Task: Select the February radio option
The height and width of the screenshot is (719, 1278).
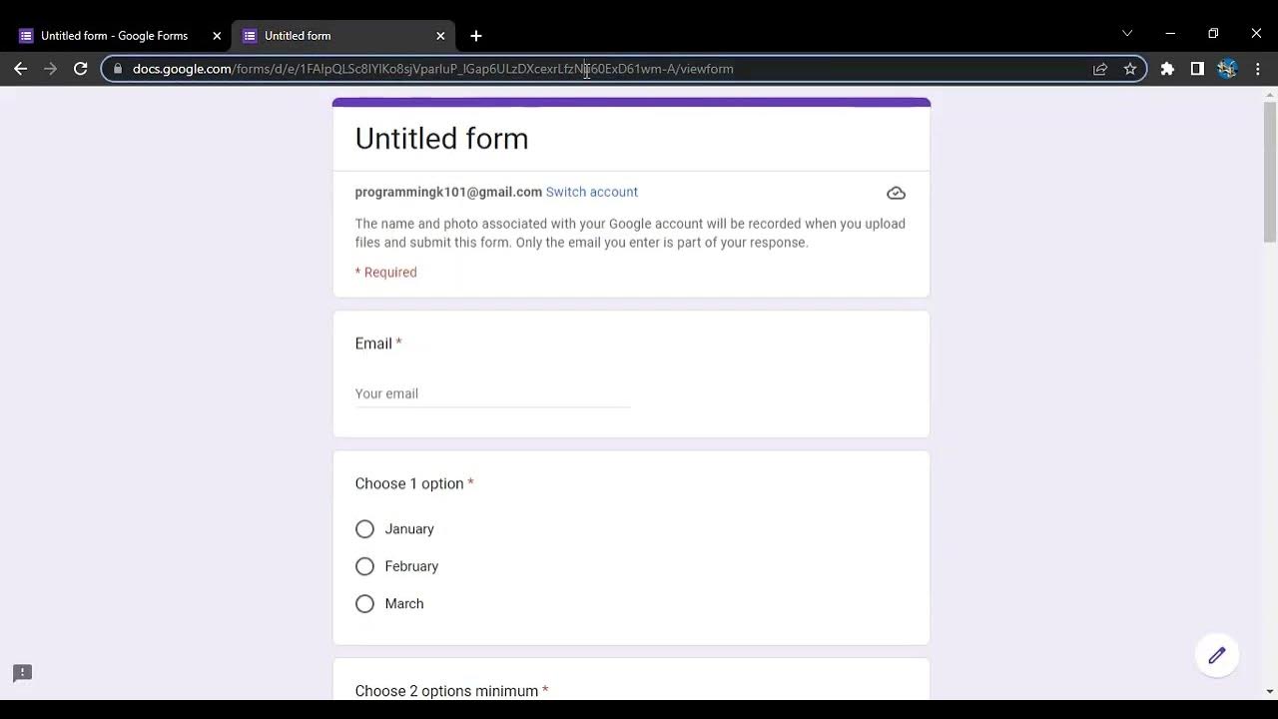Action: click(364, 566)
